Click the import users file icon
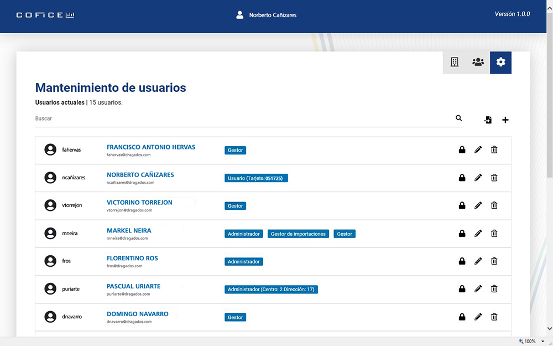Image resolution: width=553 pixels, height=346 pixels. 488,120
